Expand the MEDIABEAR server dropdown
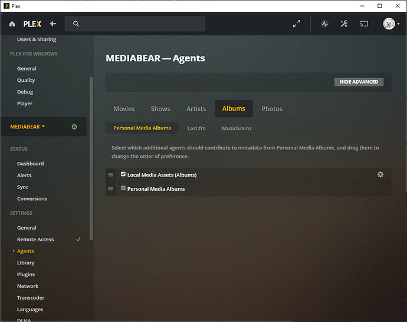Image resolution: width=407 pixels, height=322 pixels. pyautogui.click(x=28, y=127)
